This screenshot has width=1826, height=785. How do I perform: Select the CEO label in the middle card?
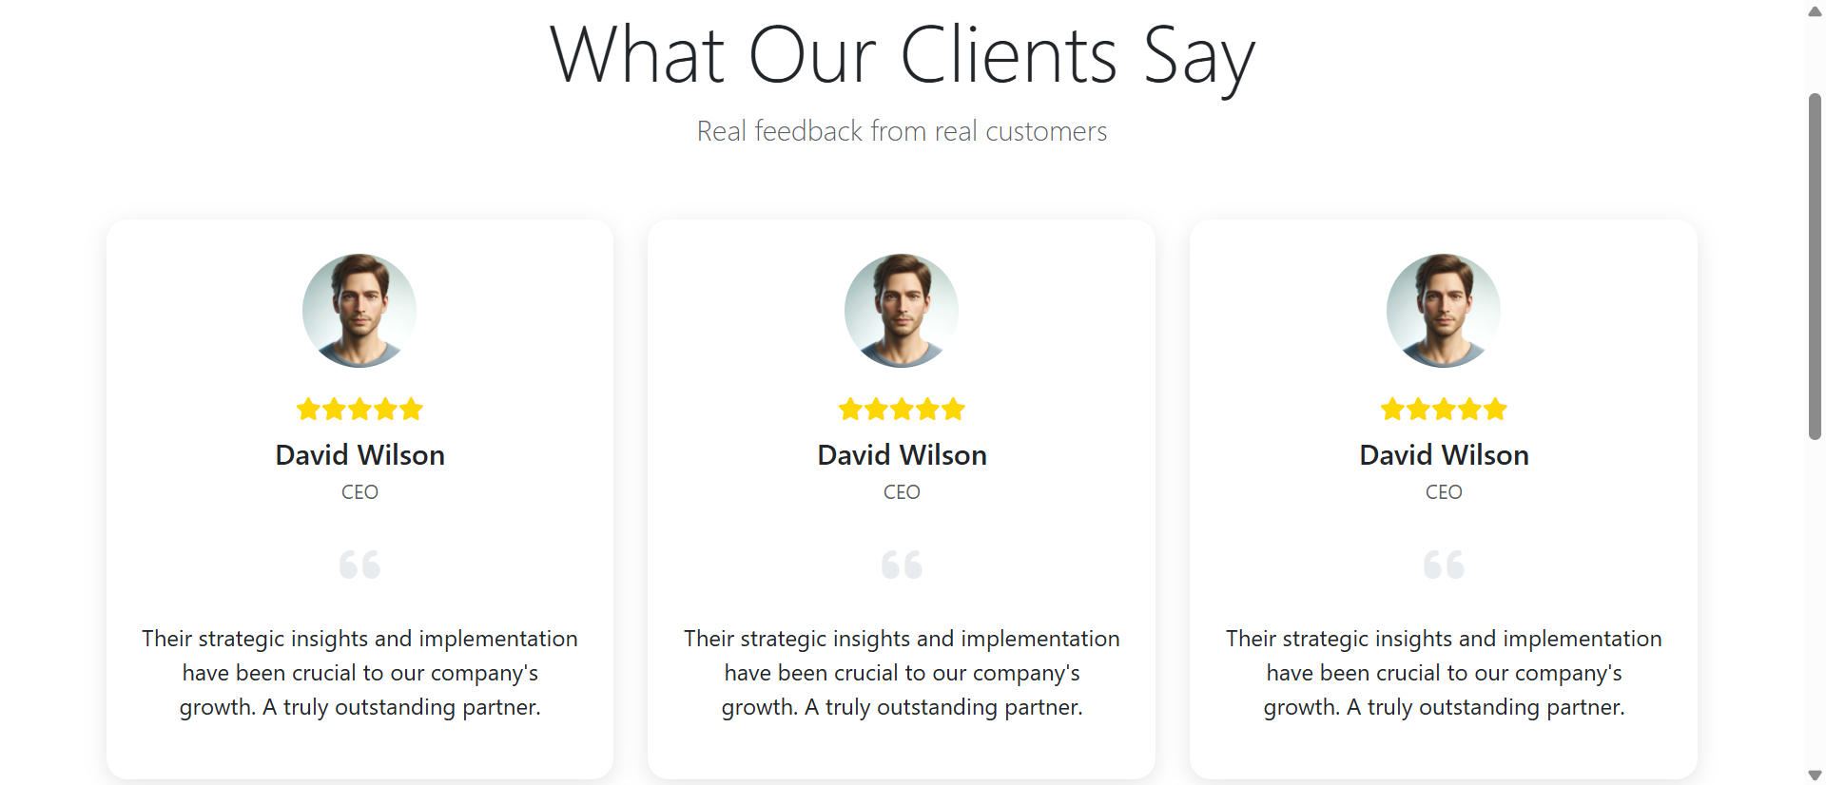tap(902, 491)
